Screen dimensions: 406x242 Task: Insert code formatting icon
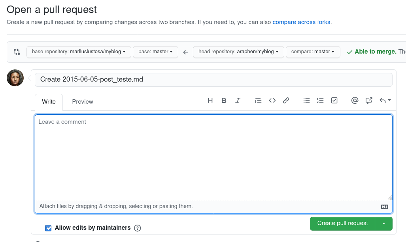[x=272, y=101]
